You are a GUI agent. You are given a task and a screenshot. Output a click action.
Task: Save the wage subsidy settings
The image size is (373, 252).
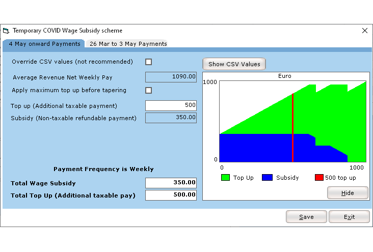pos(306,217)
